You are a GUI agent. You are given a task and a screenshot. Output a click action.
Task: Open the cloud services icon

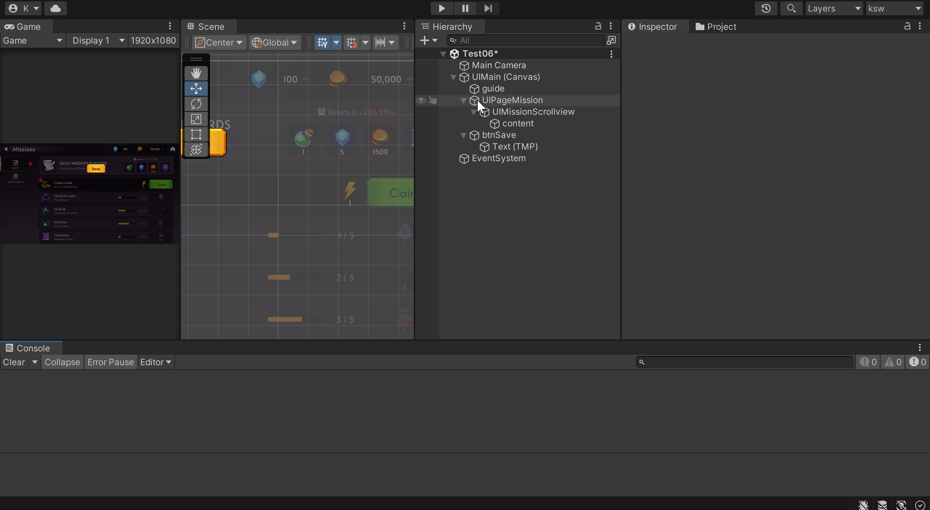[x=55, y=8]
